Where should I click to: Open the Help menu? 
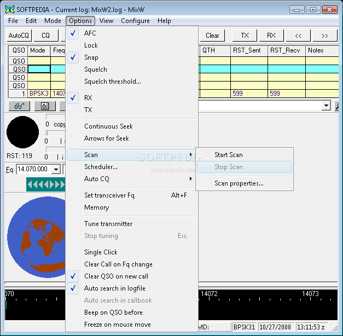click(164, 21)
